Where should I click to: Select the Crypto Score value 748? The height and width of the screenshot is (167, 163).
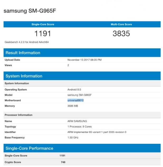click(x=63, y=162)
